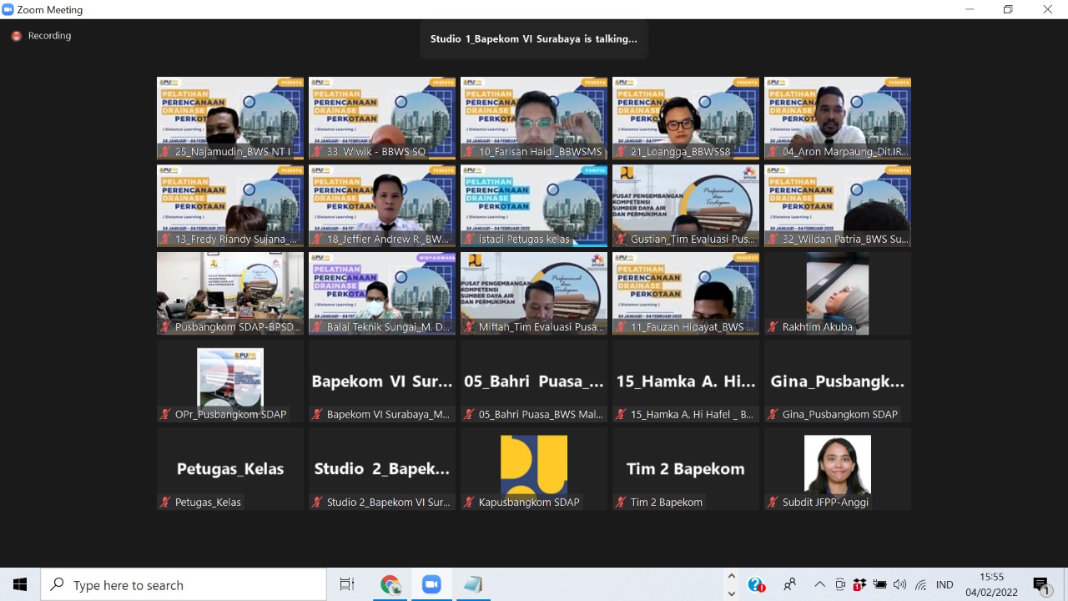This screenshot has height=601, width=1068.
Task: Open the volume speaker tray icon
Action: tap(899, 585)
